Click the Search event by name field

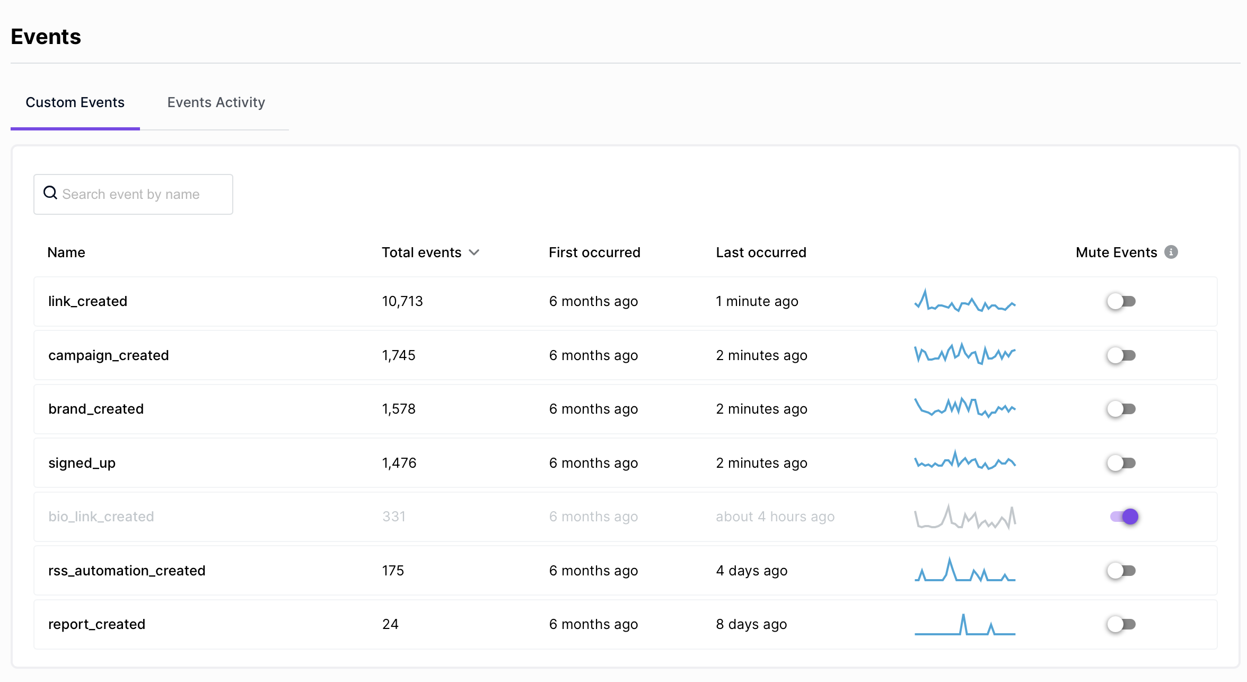coord(133,194)
